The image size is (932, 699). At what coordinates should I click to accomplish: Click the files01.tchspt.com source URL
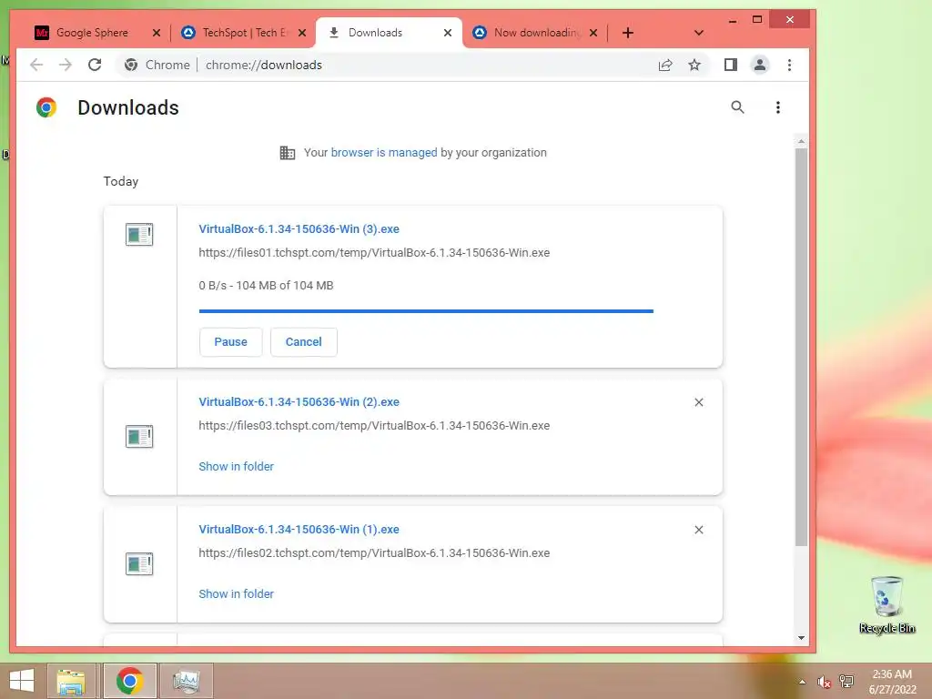tap(374, 253)
